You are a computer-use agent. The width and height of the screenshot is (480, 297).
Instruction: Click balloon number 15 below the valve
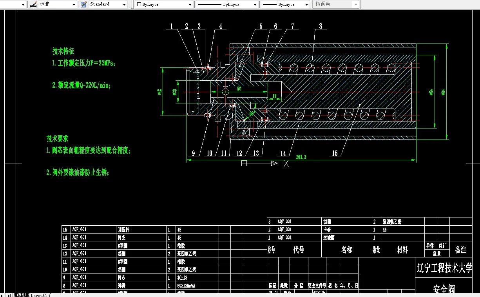click(335, 153)
